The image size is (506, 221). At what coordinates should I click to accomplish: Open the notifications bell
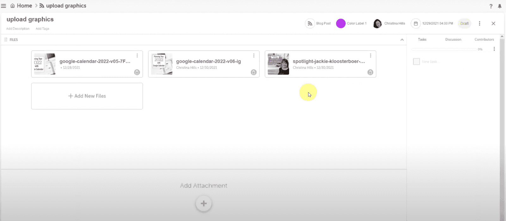500,6
